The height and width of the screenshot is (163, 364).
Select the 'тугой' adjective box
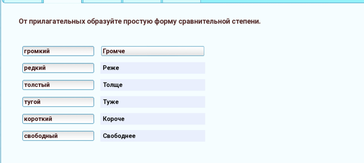58,102
